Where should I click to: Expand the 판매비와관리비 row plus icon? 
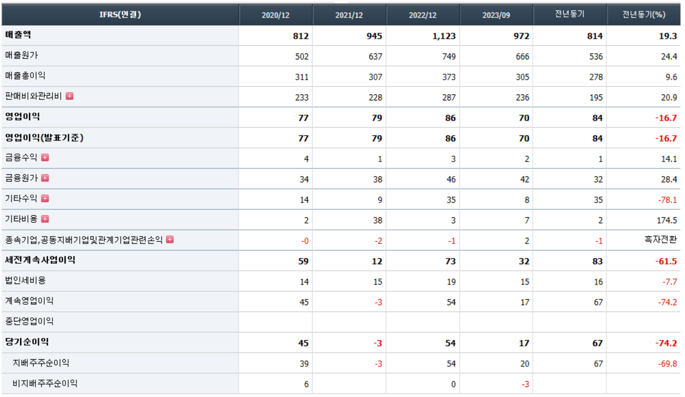69,96
